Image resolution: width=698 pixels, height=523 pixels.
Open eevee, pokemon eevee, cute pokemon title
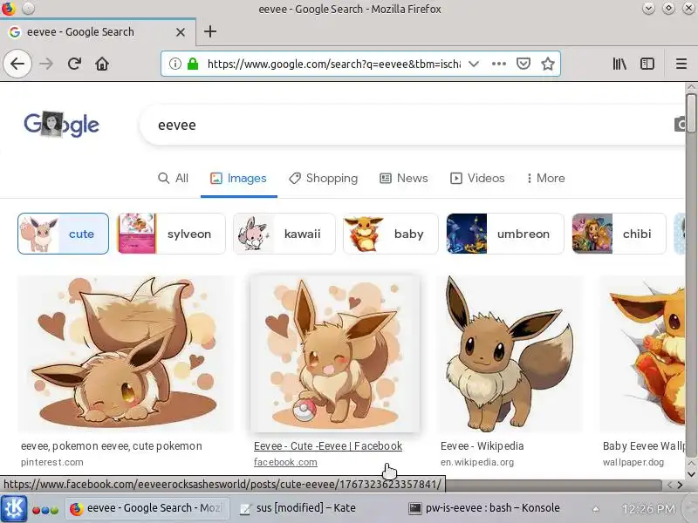pyautogui.click(x=112, y=446)
